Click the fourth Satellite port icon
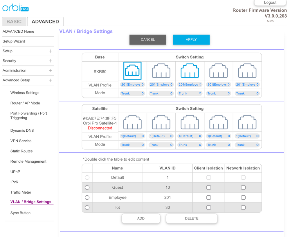 pyautogui.click(x=219, y=122)
